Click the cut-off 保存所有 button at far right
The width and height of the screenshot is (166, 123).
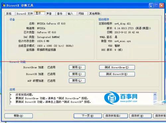pyautogui.click(x=160, y=116)
